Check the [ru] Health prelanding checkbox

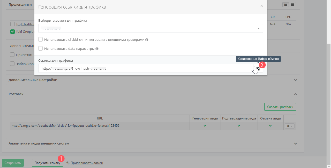tap(12, 24)
